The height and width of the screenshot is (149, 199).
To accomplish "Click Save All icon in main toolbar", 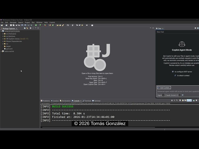I will [13, 25].
